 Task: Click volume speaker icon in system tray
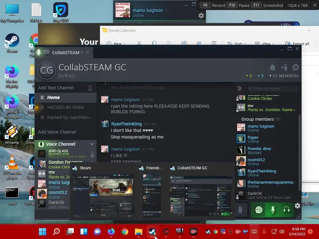[x=282, y=232]
